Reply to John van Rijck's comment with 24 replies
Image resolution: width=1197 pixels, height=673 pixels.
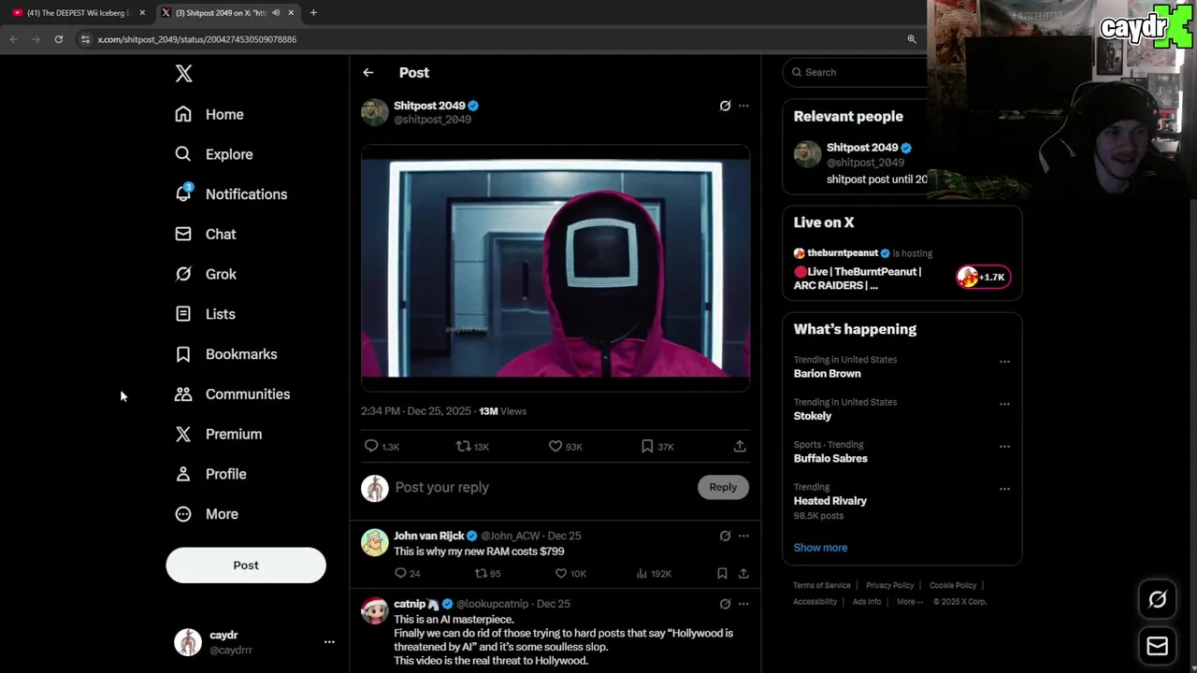(400, 573)
